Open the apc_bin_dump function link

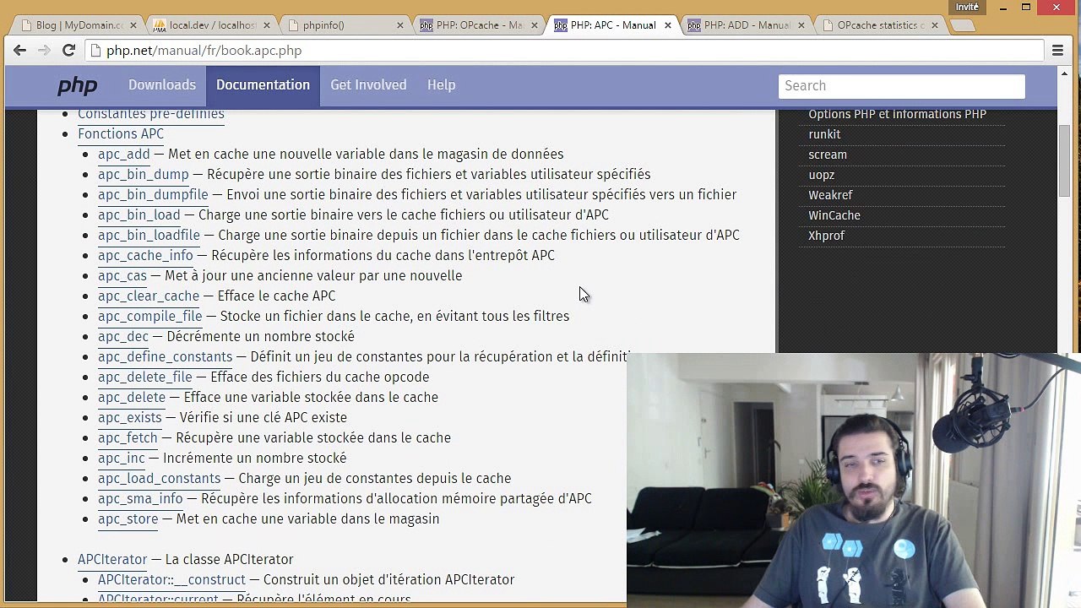(144, 175)
